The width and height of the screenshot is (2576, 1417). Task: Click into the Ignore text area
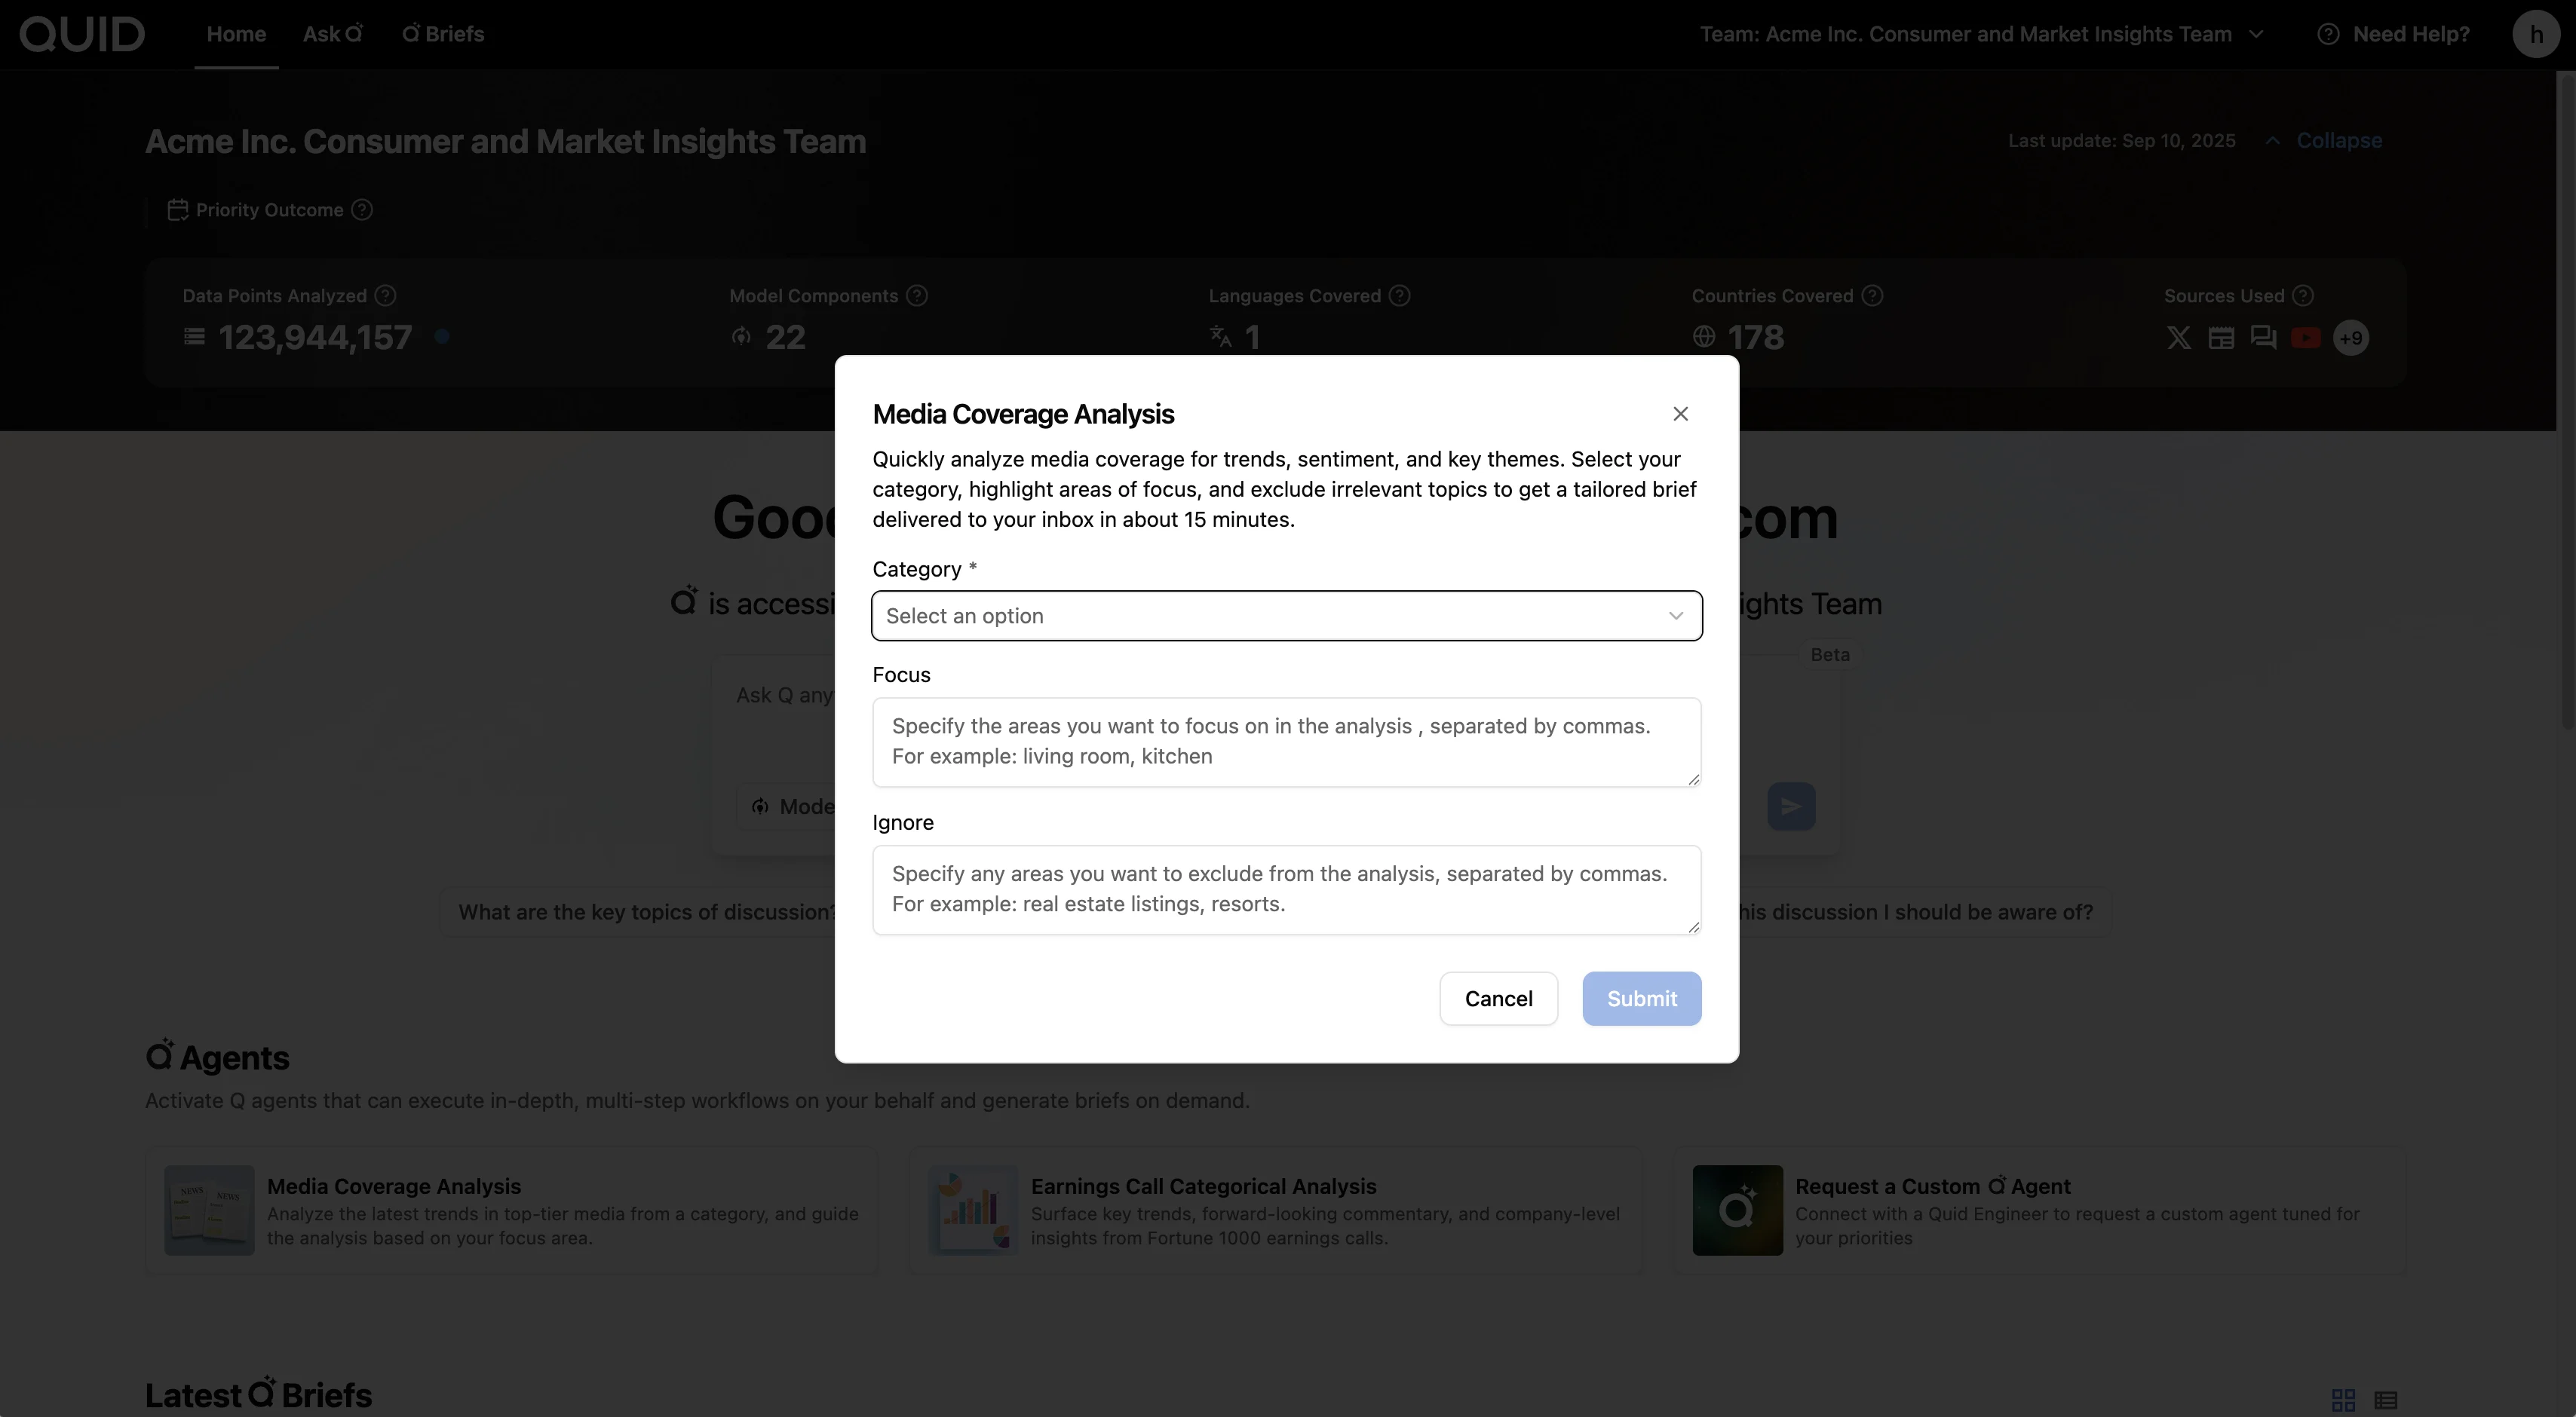tap(1286, 889)
